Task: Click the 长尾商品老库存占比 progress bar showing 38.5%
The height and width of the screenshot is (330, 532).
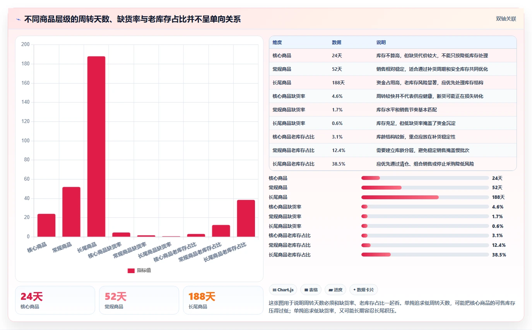Action: tap(425, 255)
